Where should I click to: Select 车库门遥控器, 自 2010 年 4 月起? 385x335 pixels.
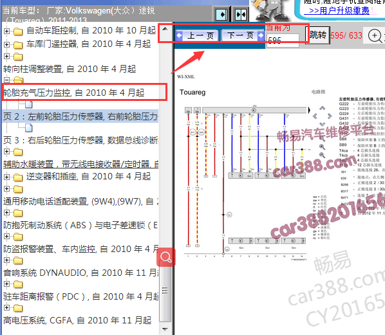tap(88, 44)
